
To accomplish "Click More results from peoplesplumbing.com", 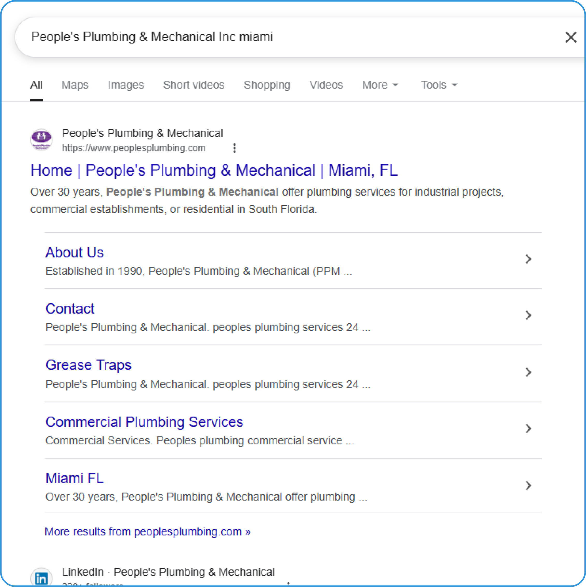I will coord(147,531).
